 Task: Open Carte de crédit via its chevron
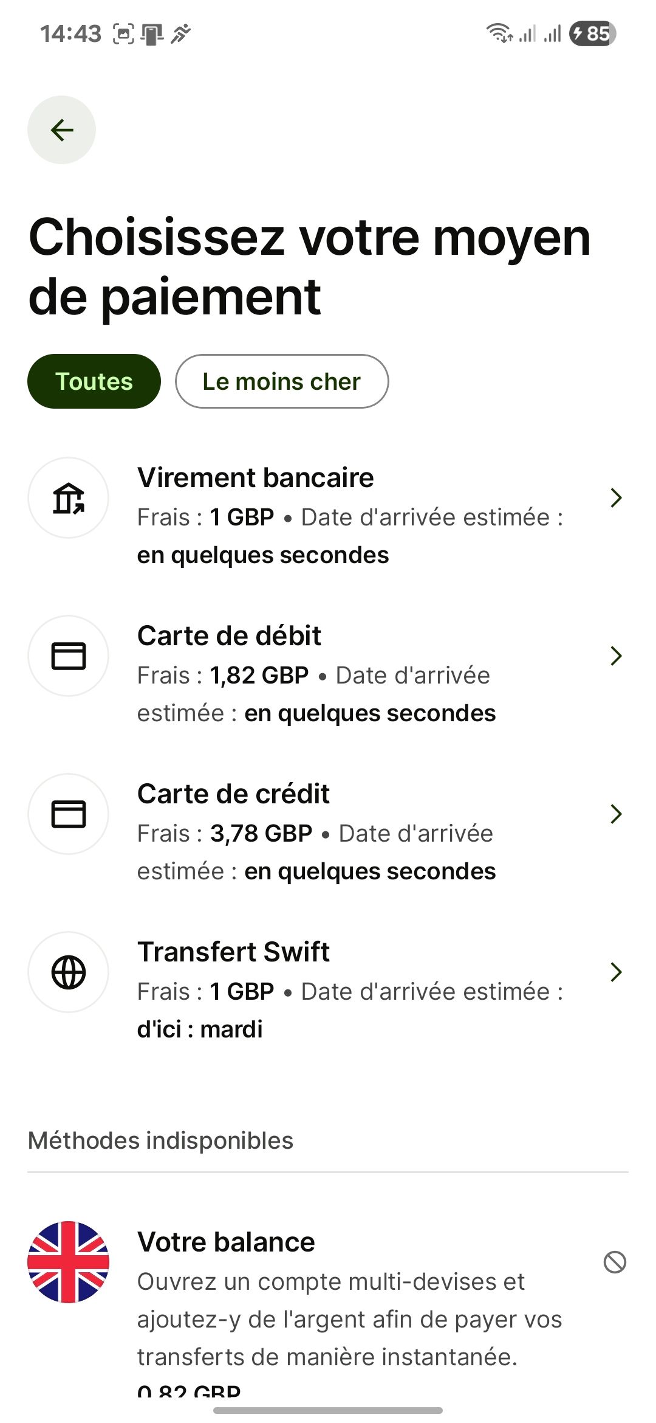click(x=616, y=814)
